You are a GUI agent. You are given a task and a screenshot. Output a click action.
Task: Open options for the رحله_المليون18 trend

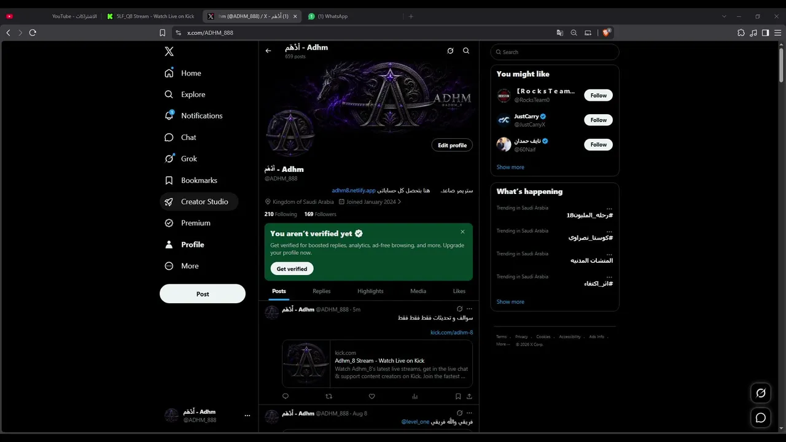[609, 208]
